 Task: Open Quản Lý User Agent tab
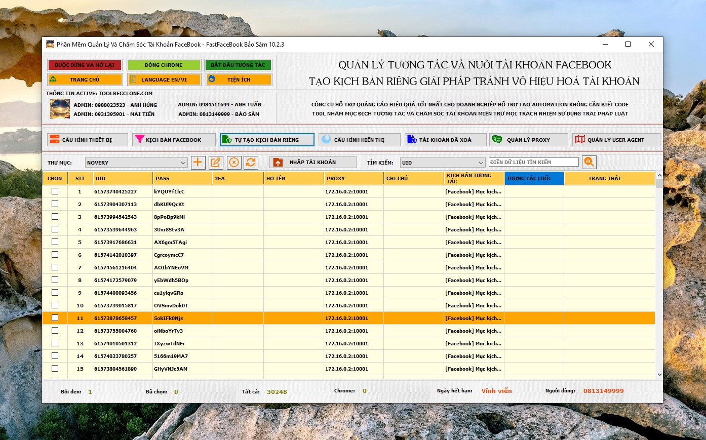[616, 140]
